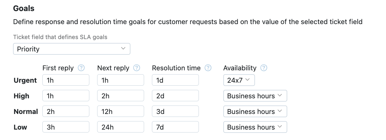Image resolution: width=386 pixels, height=140 pixels.
Task: Click the Resolution time help icon
Action: point(208,68)
